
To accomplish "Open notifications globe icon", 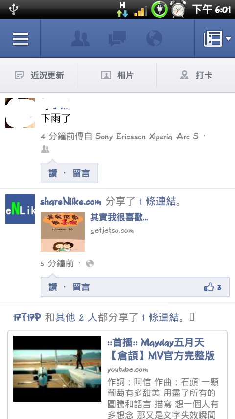I will pos(154,38).
